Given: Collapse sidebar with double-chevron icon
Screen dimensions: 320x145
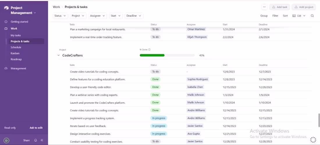Looking at the screenshot, I should (42, 140).
